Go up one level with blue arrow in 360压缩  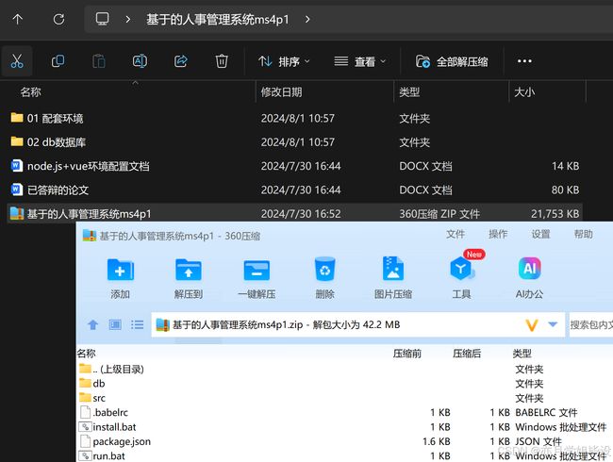[x=92, y=324]
